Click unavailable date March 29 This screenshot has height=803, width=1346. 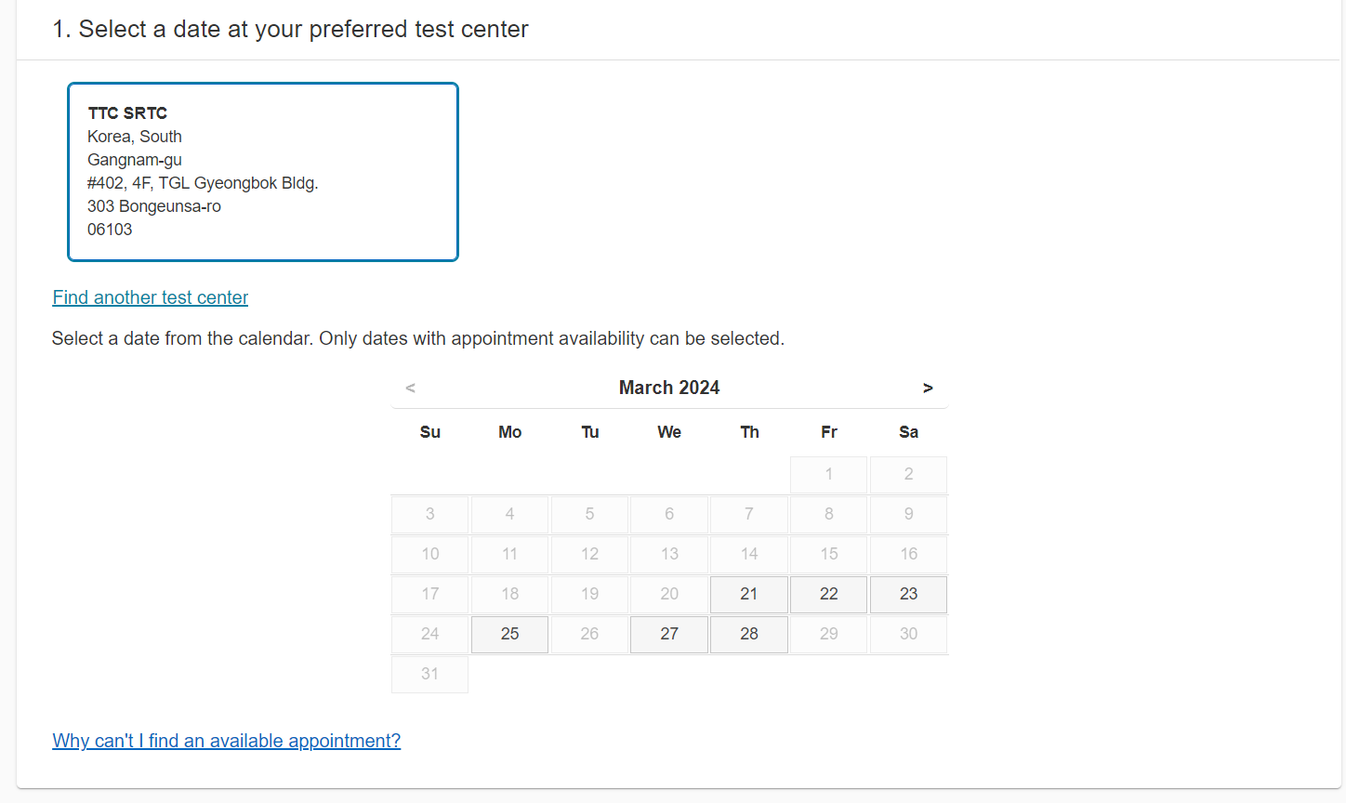tap(829, 635)
